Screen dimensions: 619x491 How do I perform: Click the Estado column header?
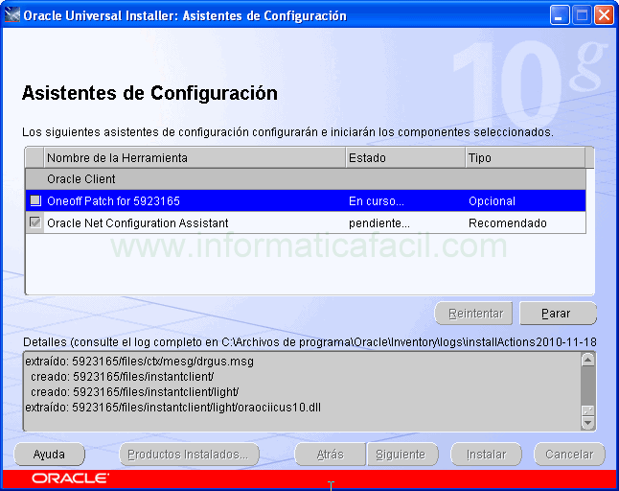[406, 158]
